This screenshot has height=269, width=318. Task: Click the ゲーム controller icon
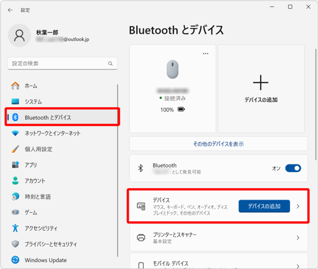[x=15, y=212]
